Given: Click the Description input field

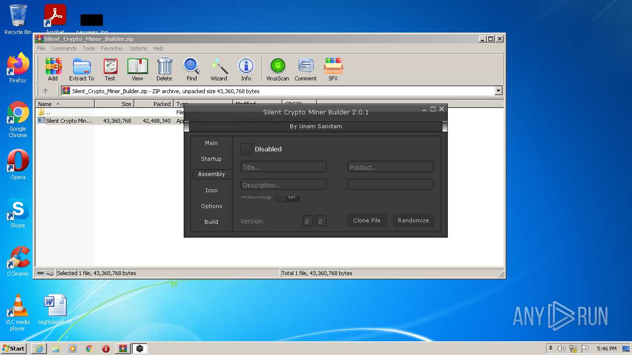Looking at the screenshot, I should click(x=283, y=184).
